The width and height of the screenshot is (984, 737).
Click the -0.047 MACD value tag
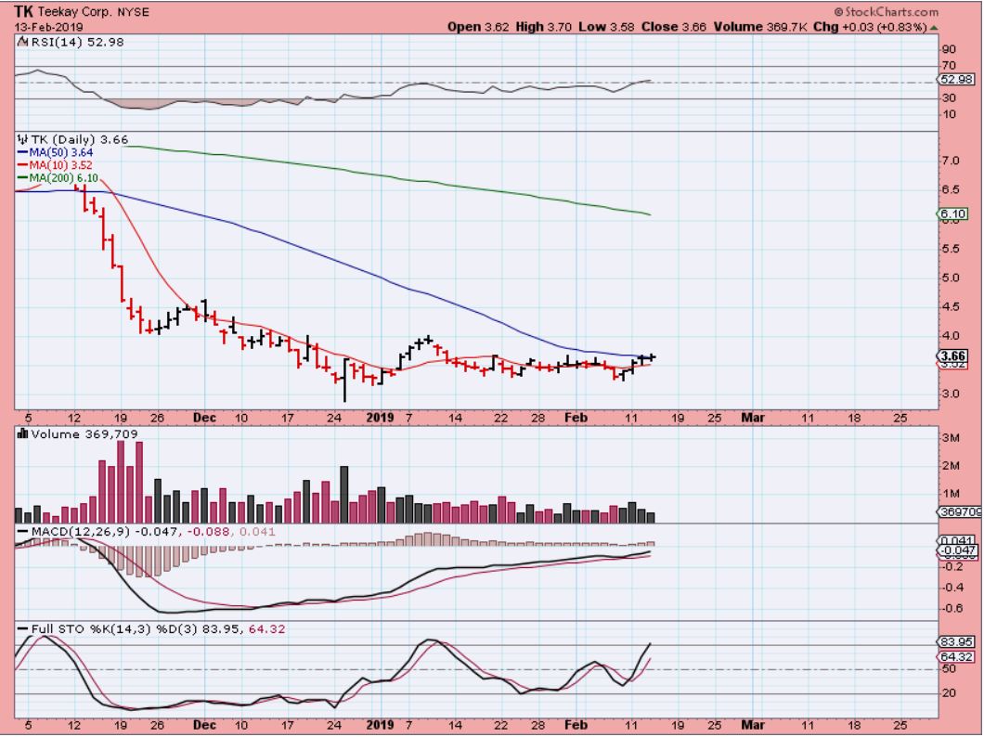pos(954,550)
